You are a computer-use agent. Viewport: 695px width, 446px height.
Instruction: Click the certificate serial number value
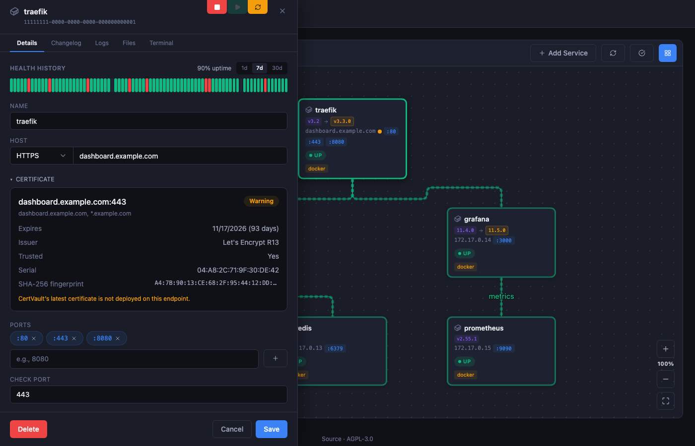tap(238, 270)
